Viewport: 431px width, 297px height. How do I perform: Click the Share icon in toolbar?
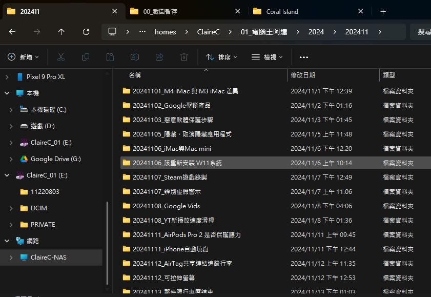pos(159,57)
